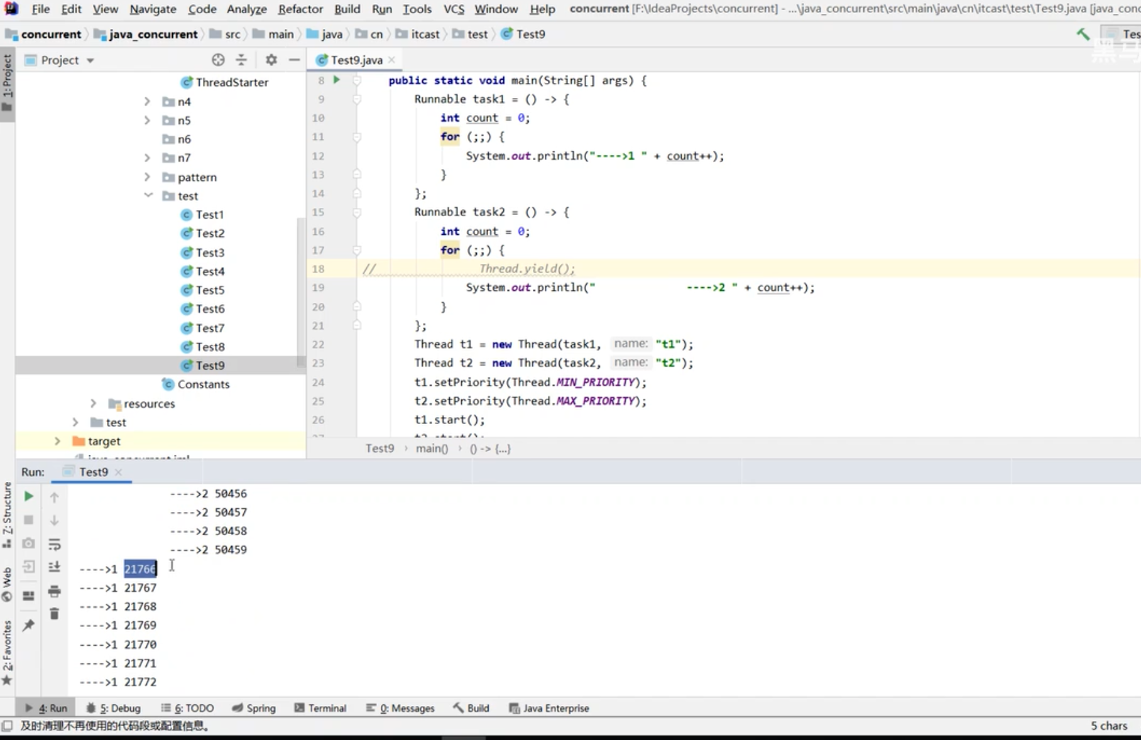Expand the n7 folder
This screenshot has height=740, width=1141.
pos(147,158)
